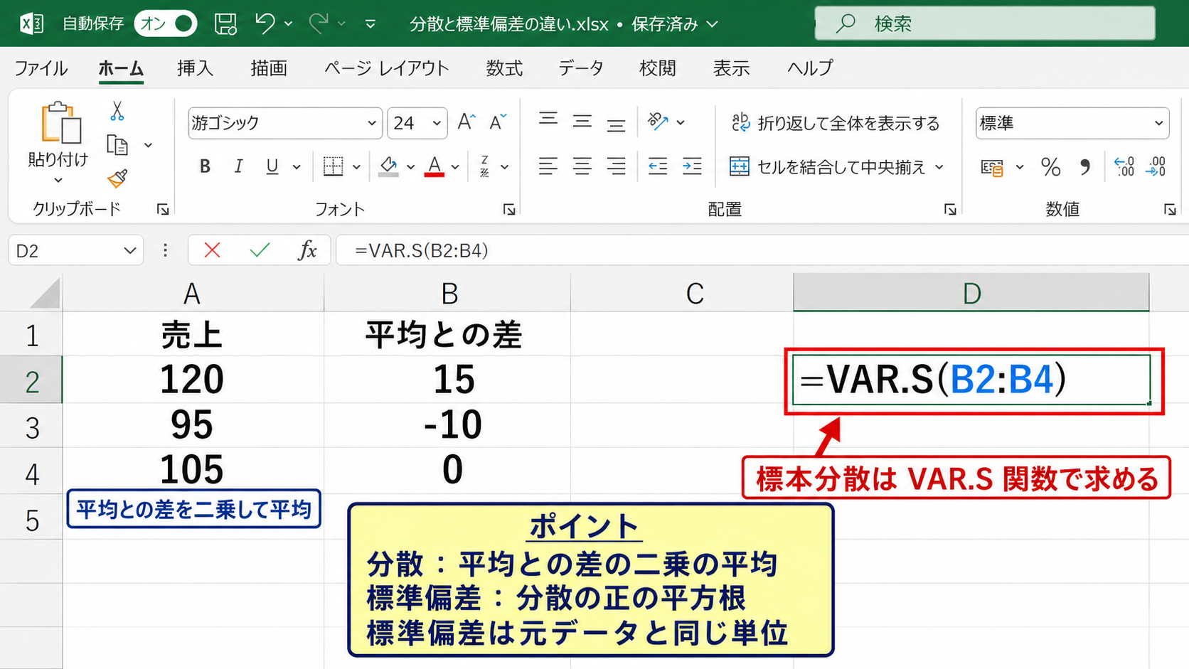Image resolution: width=1189 pixels, height=669 pixels.
Task: Toggle italic formatting
Action: pyautogui.click(x=238, y=166)
